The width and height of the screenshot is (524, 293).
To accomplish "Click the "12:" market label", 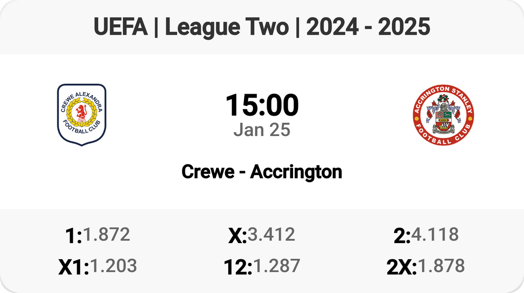I will point(238,267).
